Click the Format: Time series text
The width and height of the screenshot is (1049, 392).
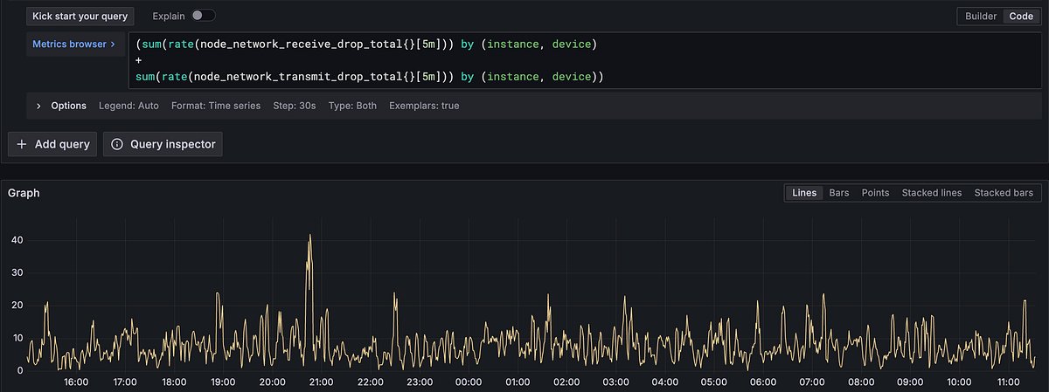click(216, 106)
